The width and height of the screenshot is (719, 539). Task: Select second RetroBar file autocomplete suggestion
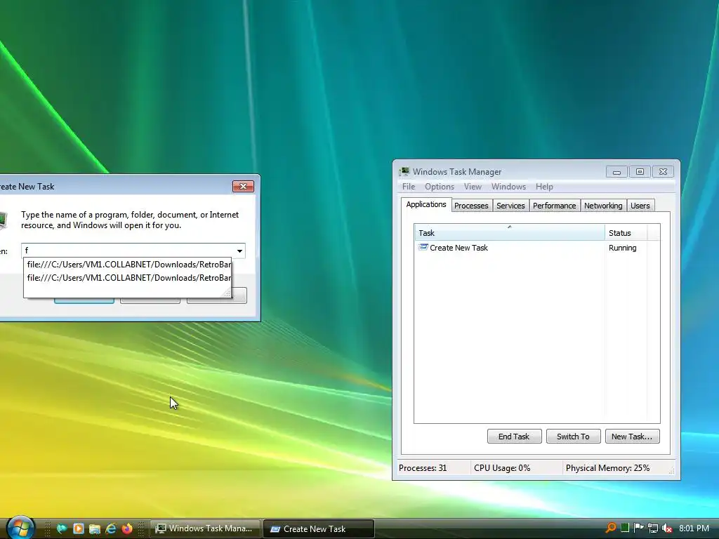click(128, 278)
